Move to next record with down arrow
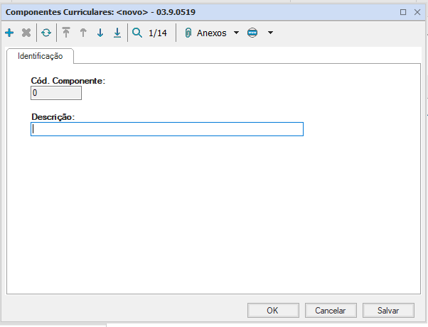The image size is (428, 327). tap(100, 33)
